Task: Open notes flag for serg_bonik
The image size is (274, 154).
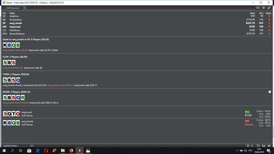Action: tap(269, 23)
